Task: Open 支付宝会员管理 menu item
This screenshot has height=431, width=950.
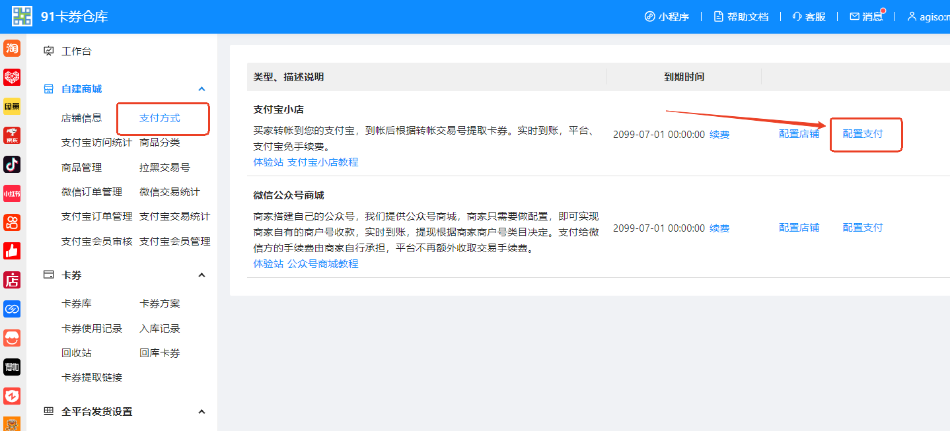Action: tap(174, 242)
